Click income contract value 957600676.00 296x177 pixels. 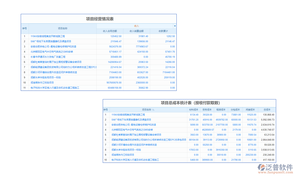click(114, 83)
